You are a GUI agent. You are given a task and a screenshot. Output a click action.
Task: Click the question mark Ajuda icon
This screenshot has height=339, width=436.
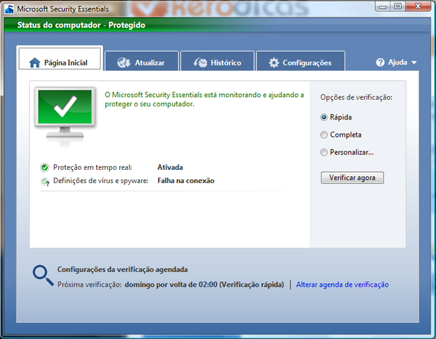(x=380, y=62)
